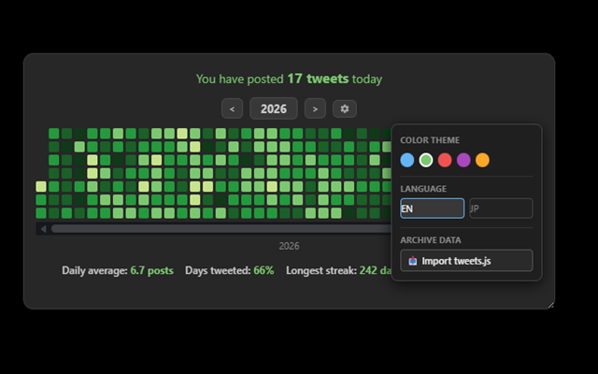Choose the red color theme swatch
The image size is (598, 374).
[445, 160]
